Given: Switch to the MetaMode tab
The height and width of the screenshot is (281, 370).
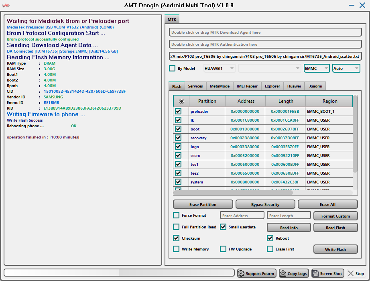Looking at the screenshot, I should [220, 86].
